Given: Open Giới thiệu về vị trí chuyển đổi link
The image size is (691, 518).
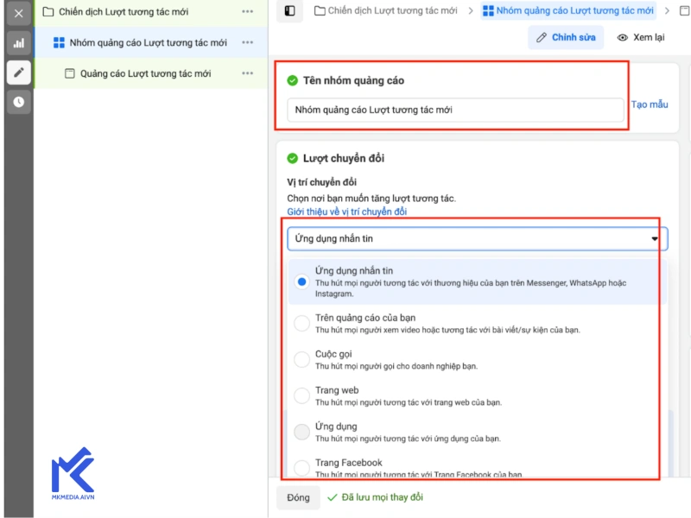Looking at the screenshot, I should pyautogui.click(x=347, y=212).
